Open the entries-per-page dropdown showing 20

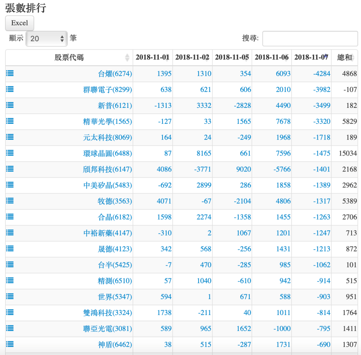[46, 38]
